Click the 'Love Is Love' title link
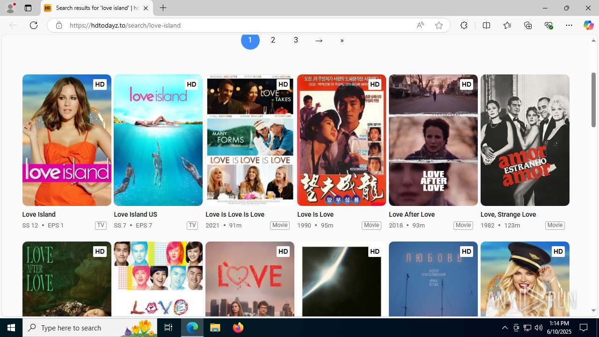This screenshot has width=599, height=337. point(315,214)
